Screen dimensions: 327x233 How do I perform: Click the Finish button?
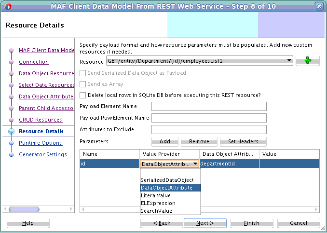(252, 223)
